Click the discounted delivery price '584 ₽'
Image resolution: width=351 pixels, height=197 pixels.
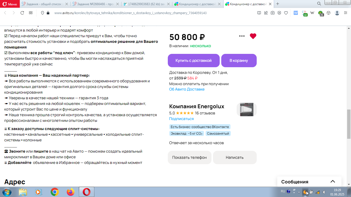[192, 78]
